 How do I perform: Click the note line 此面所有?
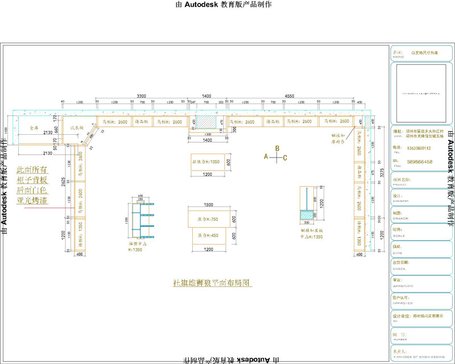pyautogui.click(x=32, y=170)
